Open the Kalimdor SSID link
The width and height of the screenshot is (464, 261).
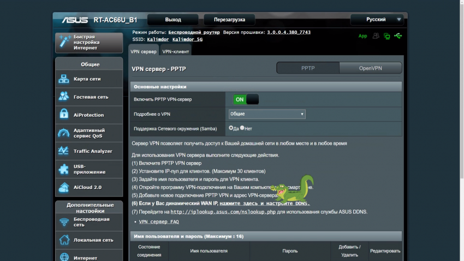pos(158,39)
